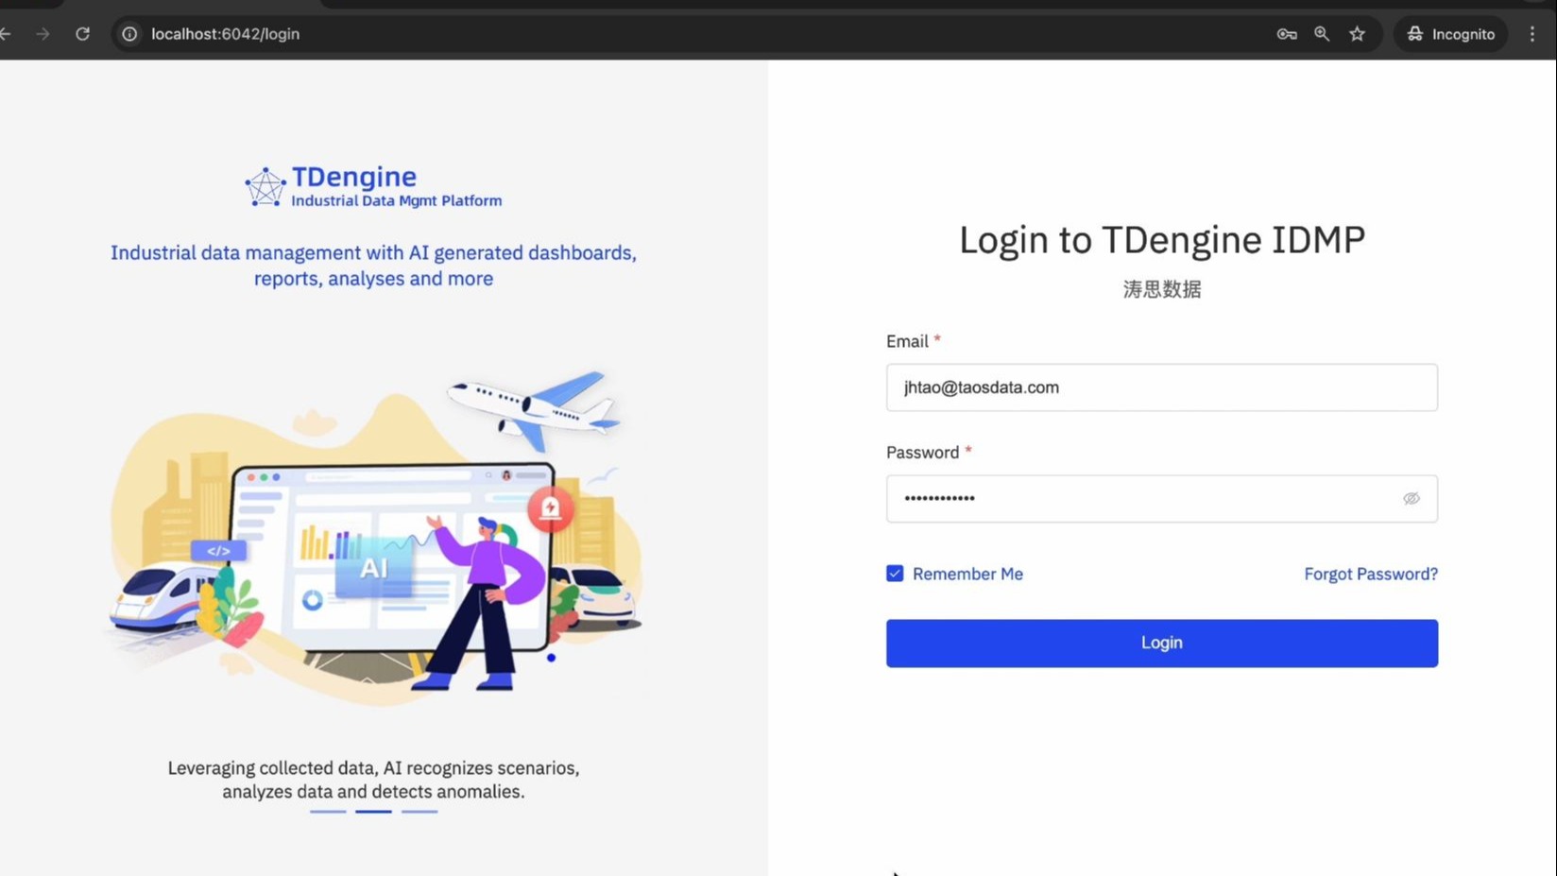Click into the Password field
This screenshot has height=876, width=1557.
[1161, 498]
